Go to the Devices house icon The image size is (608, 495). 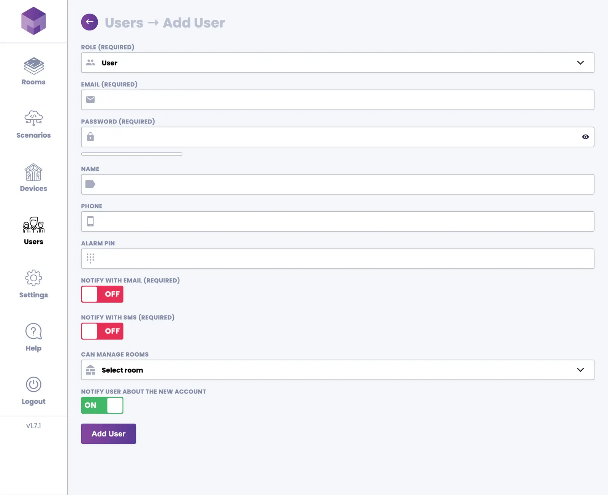tap(33, 173)
